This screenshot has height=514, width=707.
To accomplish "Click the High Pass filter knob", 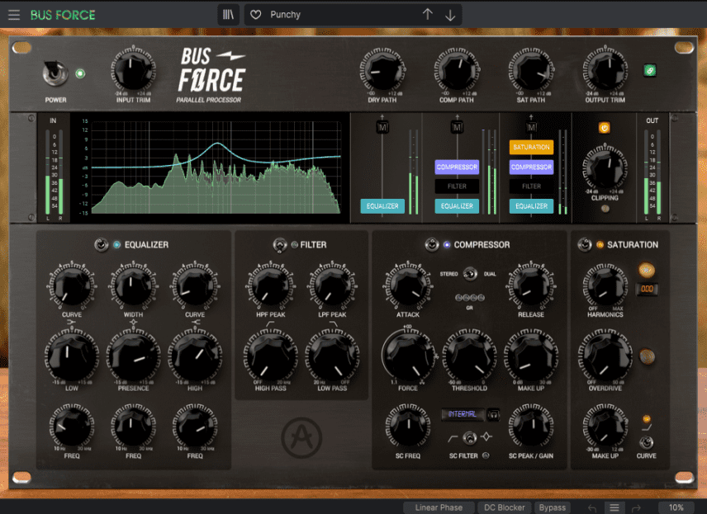I will point(271,356).
